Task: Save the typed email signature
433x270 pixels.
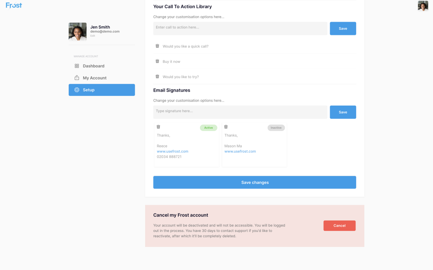Action: click(343, 112)
